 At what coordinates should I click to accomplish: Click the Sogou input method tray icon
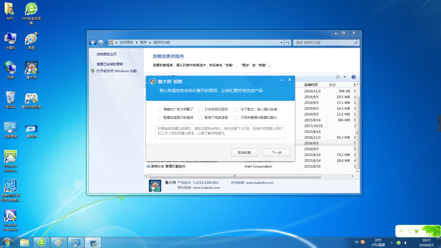(363, 242)
